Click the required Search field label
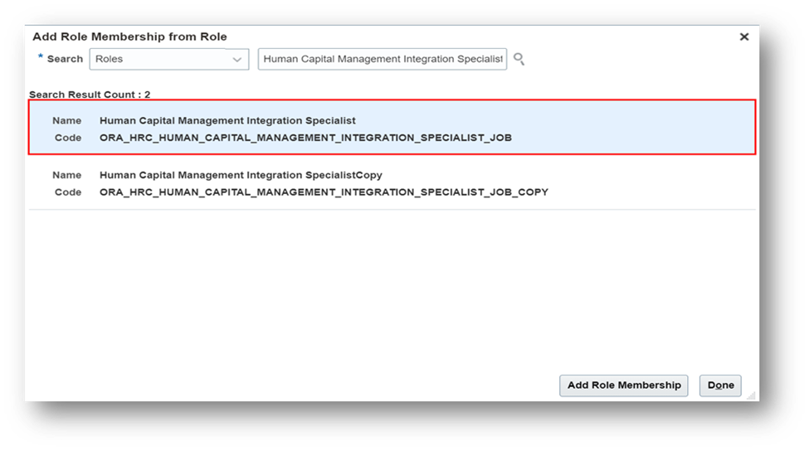Viewport: 809px width, 451px height. click(65, 59)
